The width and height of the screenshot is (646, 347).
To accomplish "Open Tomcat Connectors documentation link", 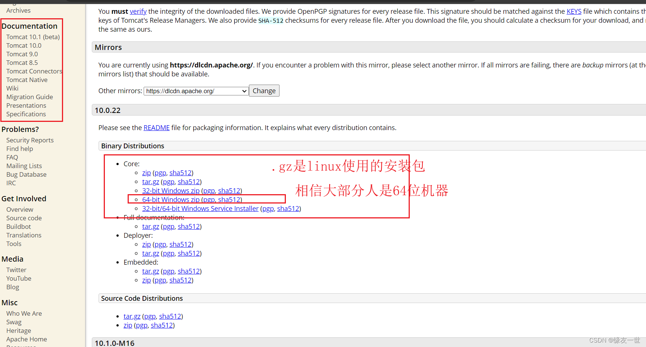I will coord(34,71).
